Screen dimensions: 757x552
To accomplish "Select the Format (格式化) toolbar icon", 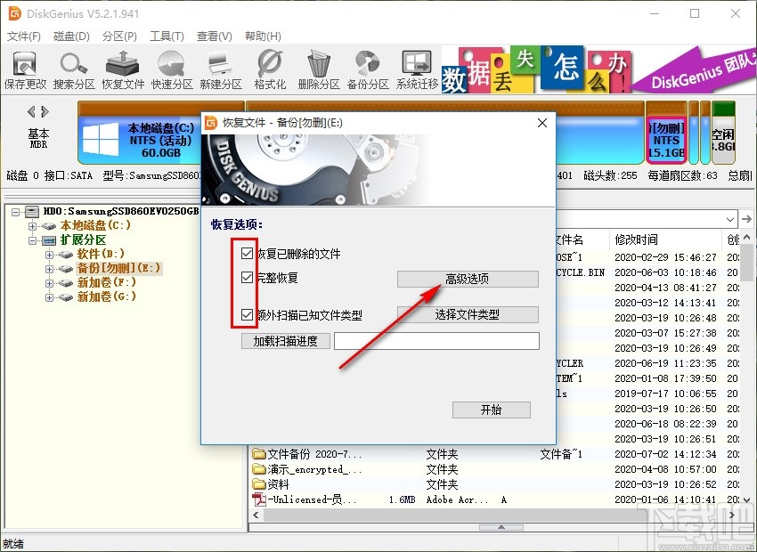I will coord(270,70).
